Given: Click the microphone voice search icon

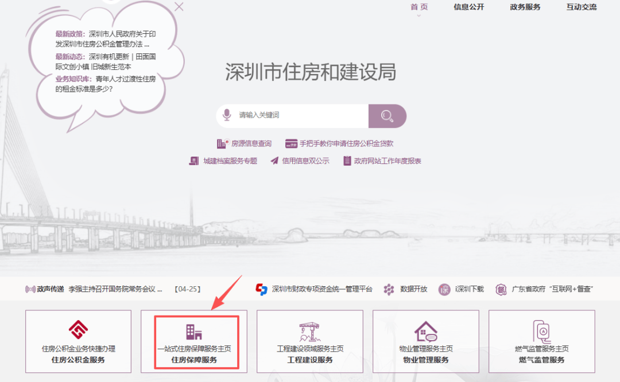Looking at the screenshot, I should pyautogui.click(x=227, y=115).
